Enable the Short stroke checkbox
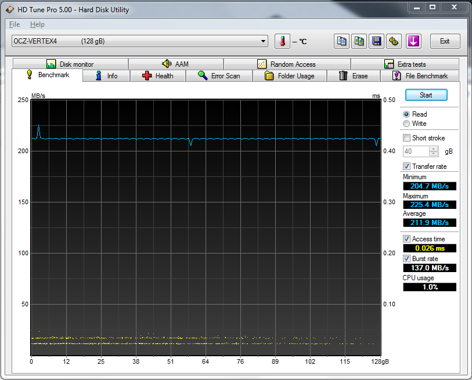 pyautogui.click(x=406, y=138)
